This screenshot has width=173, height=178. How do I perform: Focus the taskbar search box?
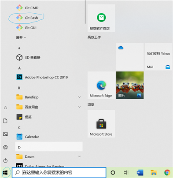(59, 172)
